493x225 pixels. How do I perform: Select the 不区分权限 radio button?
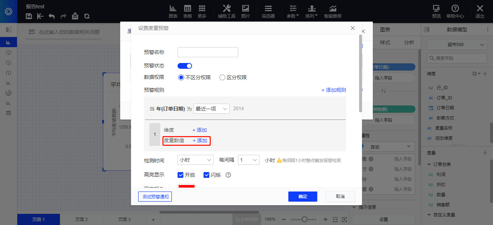(x=181, y=77)
